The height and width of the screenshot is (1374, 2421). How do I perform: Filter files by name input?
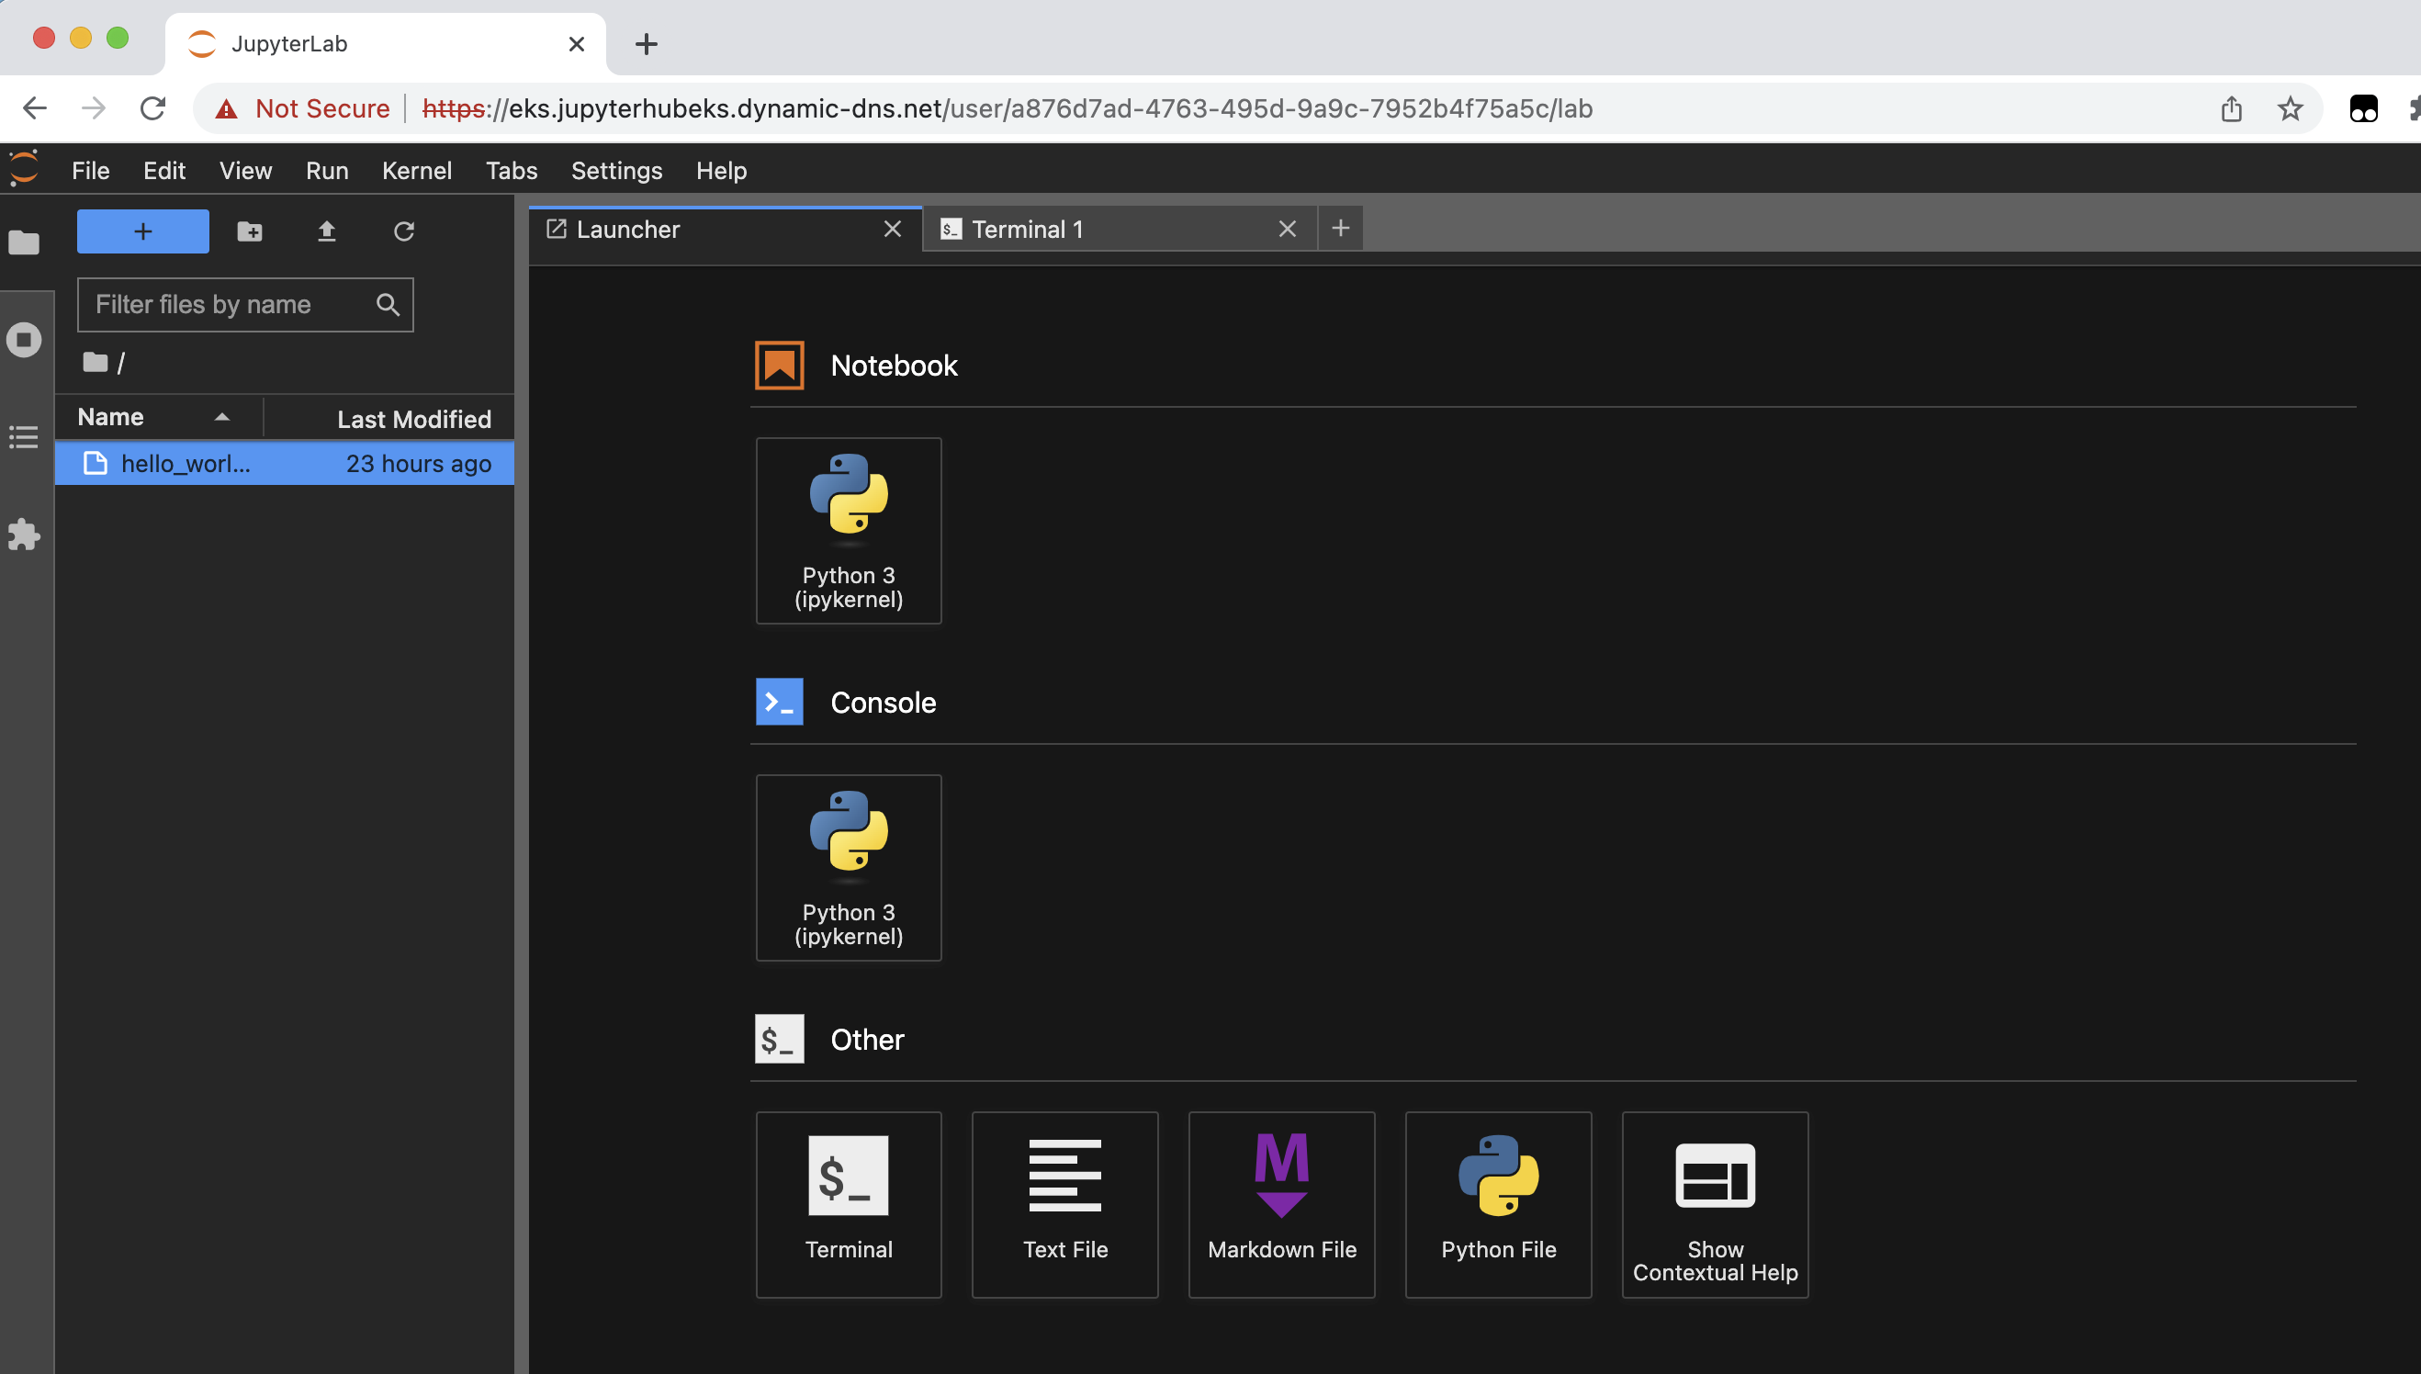[246, 304]
